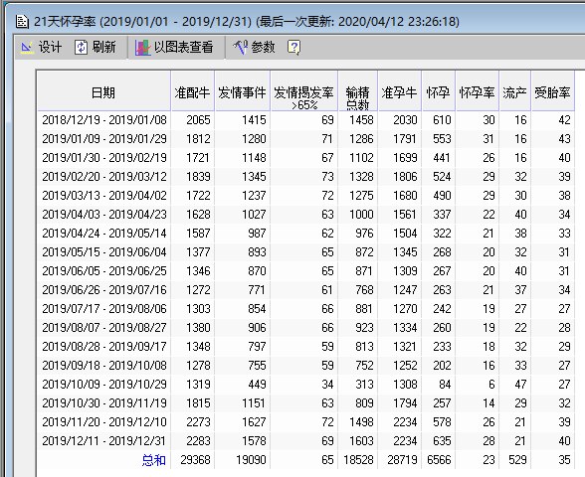Click the 受胎率 column header
Viewport: 585px width, 477px height.
[552, 92]
